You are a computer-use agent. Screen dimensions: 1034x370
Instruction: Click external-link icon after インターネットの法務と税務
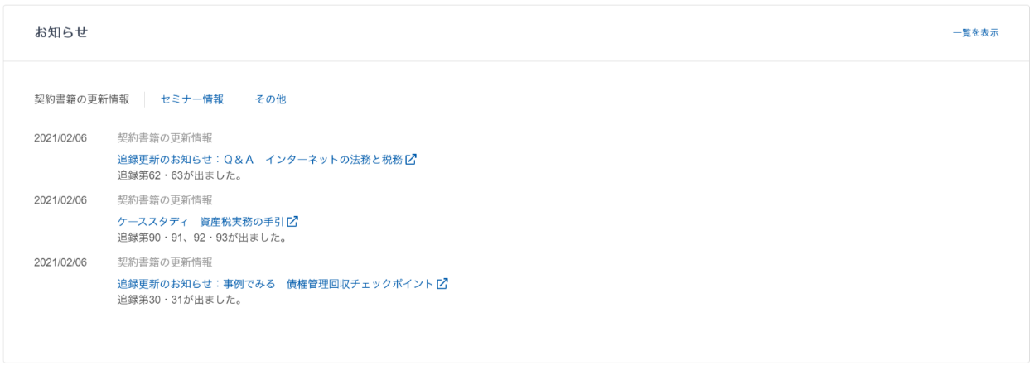(411, 161)
